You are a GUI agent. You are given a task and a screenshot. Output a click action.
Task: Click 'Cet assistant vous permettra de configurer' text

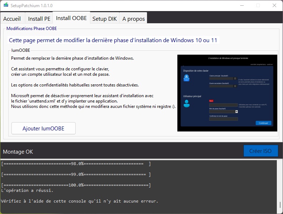click(x=60, y=69)
